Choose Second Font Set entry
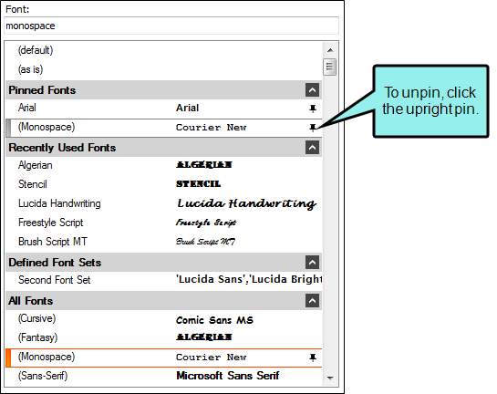The image size is (497, 394). tap(164, 280)
